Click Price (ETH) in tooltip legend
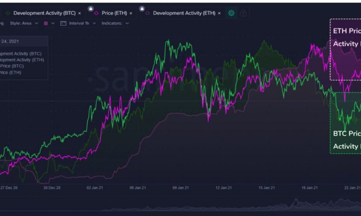This screenshot has width=361, height=216. point(10,72)
